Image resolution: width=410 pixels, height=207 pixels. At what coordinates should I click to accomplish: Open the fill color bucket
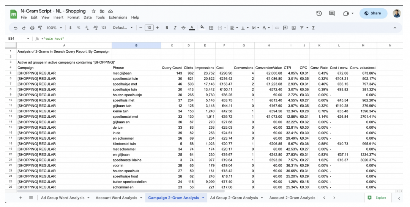click(x=202, y=28)
